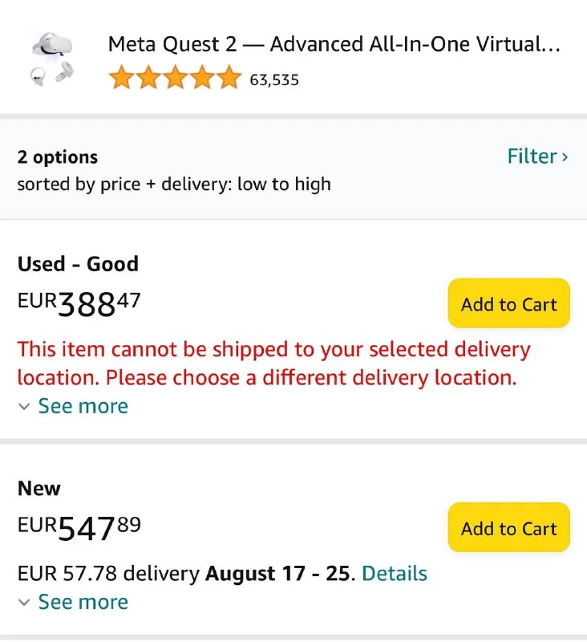Click the chevron arrow beside Filter

click(x=565, y=156)
